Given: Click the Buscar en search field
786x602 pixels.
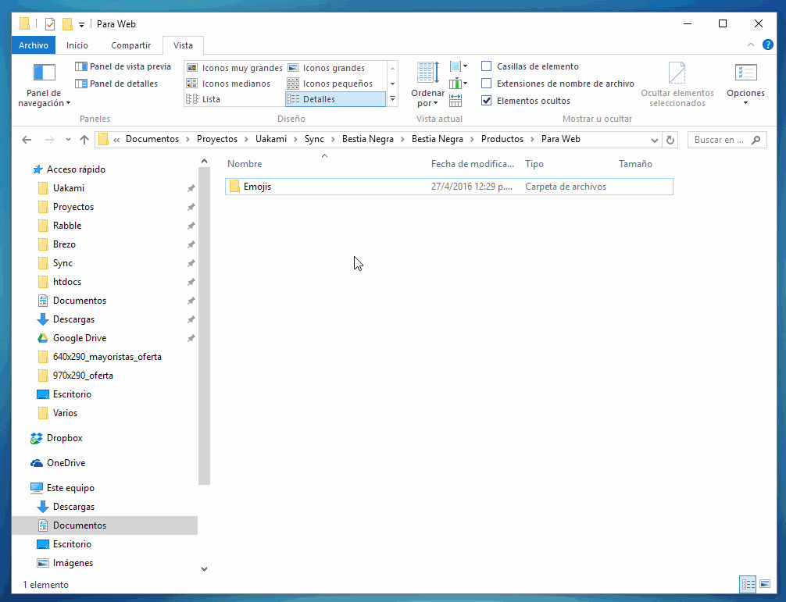Looking at the screenshot, I should click(727, 140).
